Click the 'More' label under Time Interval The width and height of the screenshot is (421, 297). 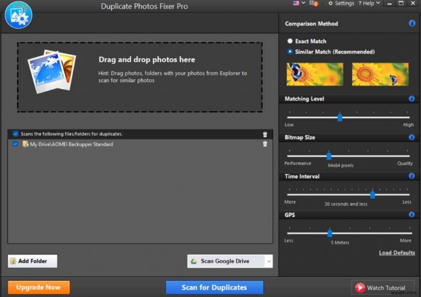pyautogui.click(x=290, y=202)
